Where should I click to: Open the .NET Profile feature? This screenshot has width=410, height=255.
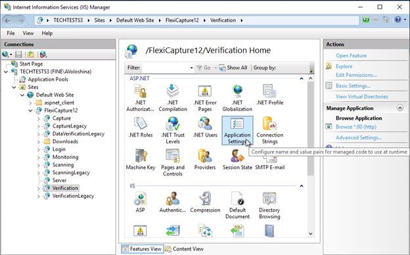[270, 95]
